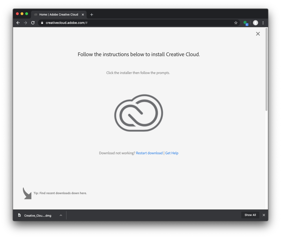Focus the creativecloud.adobe.com address bar
The image size is (281, 238).
[137, 23]
